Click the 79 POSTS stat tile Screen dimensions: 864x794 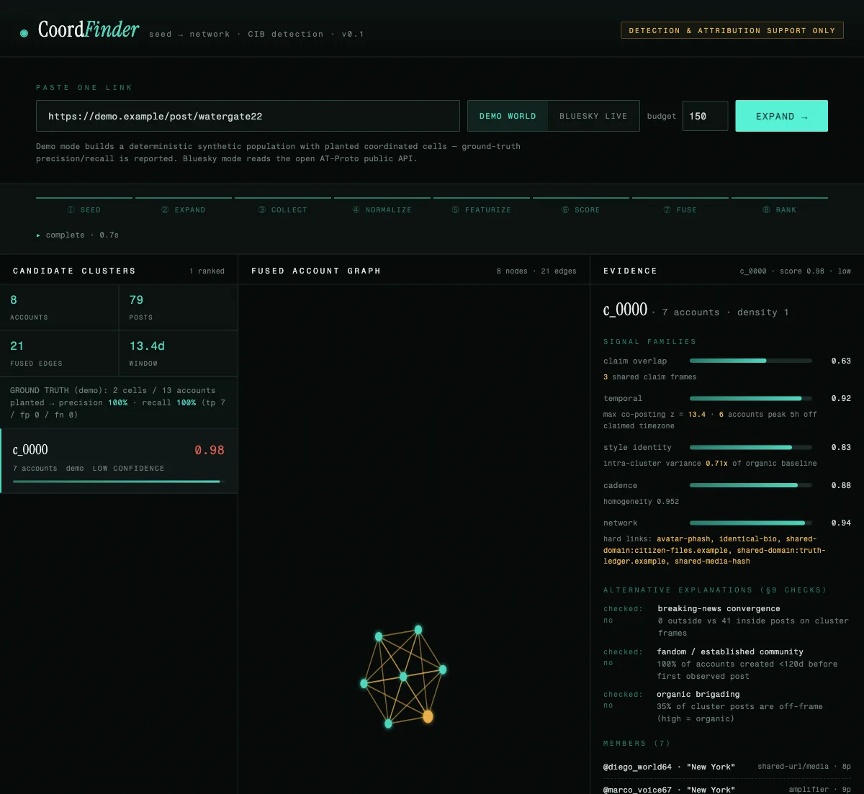click(179, 307)
